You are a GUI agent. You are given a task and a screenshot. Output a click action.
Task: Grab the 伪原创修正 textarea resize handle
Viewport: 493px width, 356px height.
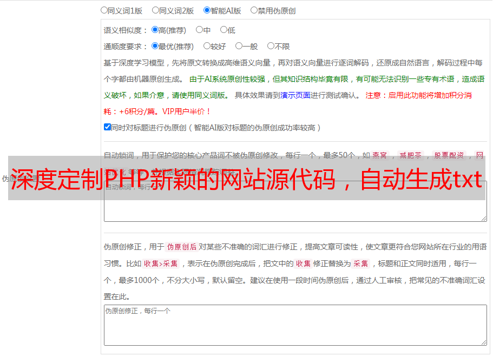484,342
